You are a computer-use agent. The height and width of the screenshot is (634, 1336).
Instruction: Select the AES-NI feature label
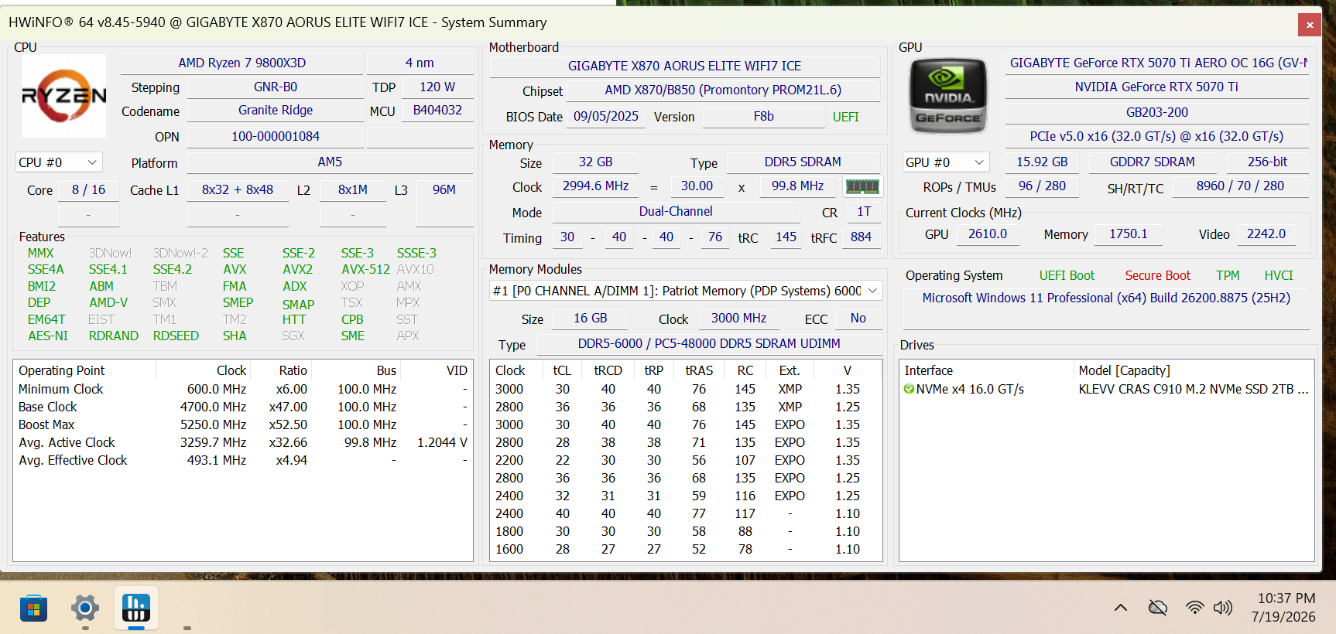point(48,336)
